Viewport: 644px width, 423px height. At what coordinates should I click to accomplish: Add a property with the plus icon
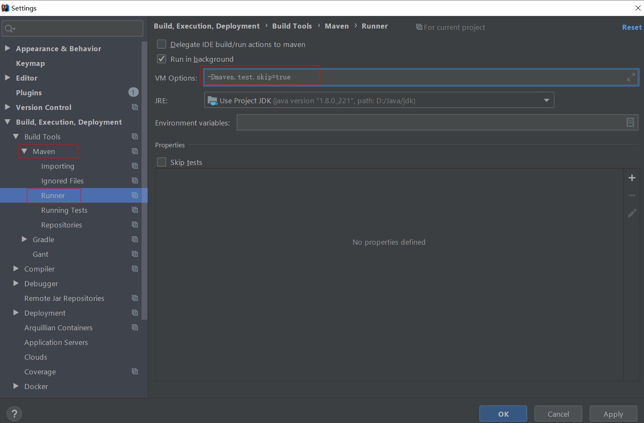click(632, 178)
